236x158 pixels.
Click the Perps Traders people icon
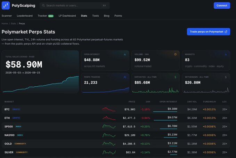[x=125, y=77]
